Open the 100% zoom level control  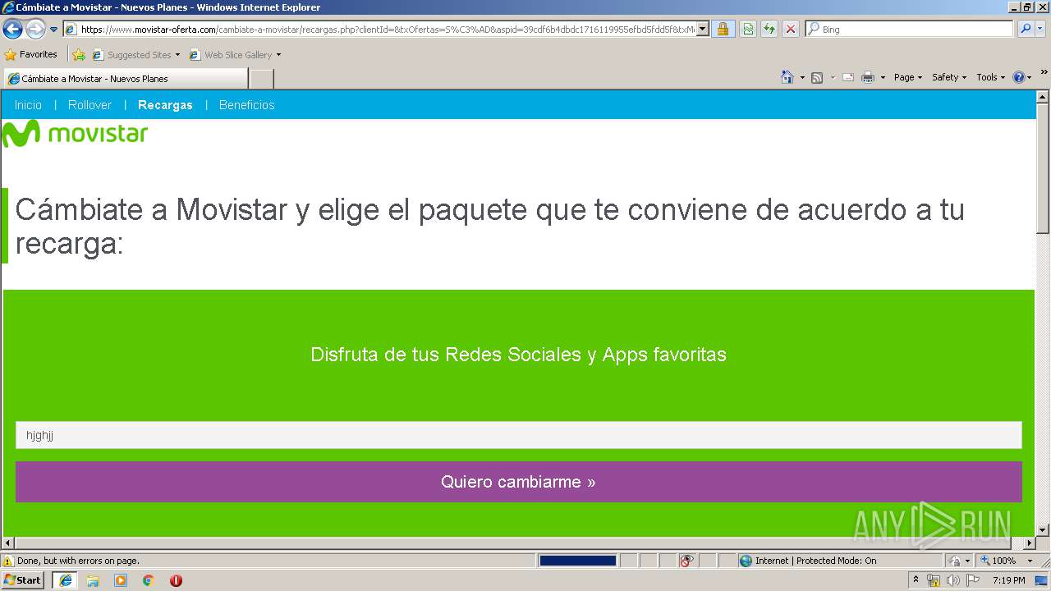[x=1007, y=561]
